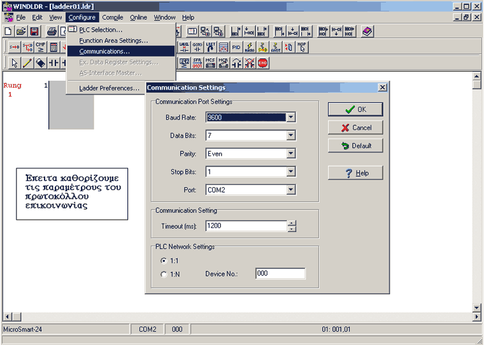Open the Parity dropdown list
This screenshot has height=345, width=484.
coord(290,154)
